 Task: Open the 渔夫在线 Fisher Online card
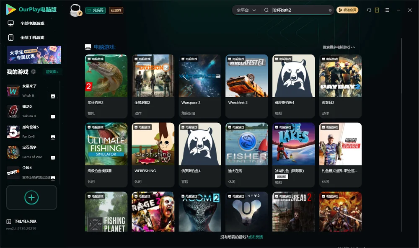click(247, 155)
